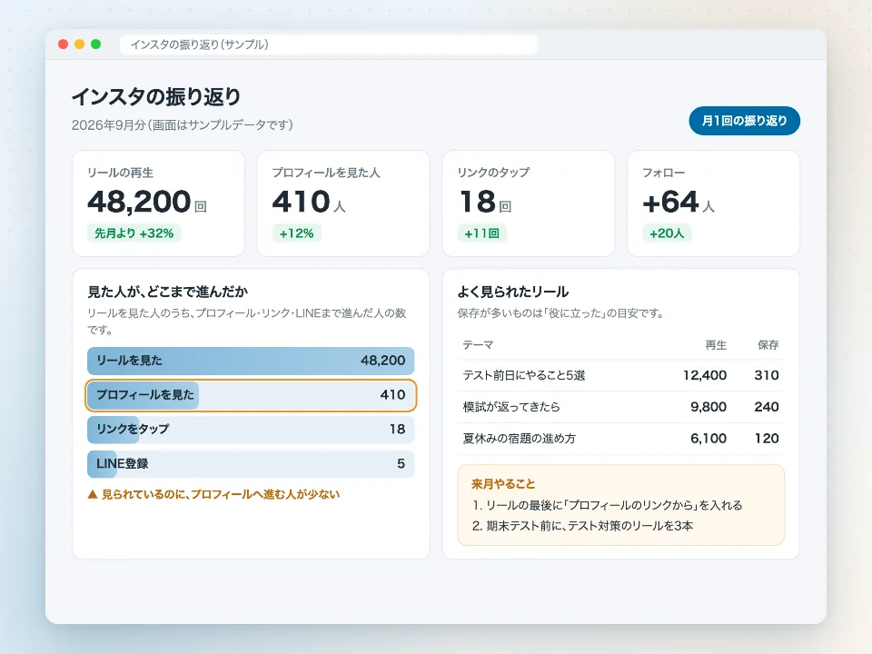Click the save count 240
Image resolution: width=872 pixels, height=654 pixels.
(767, 407)
